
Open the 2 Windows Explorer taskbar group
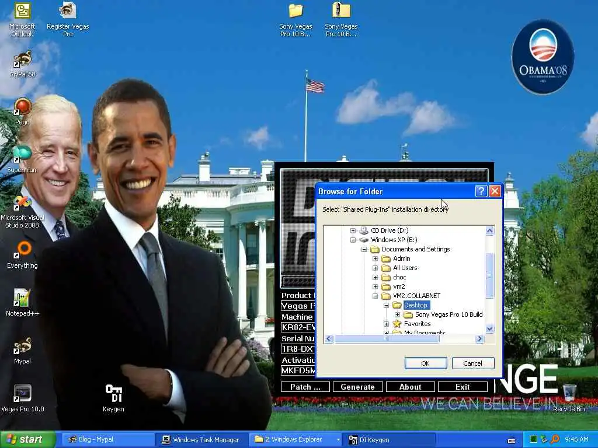point(296,440)
